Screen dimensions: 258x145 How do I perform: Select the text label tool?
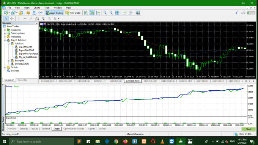(49, 19)
